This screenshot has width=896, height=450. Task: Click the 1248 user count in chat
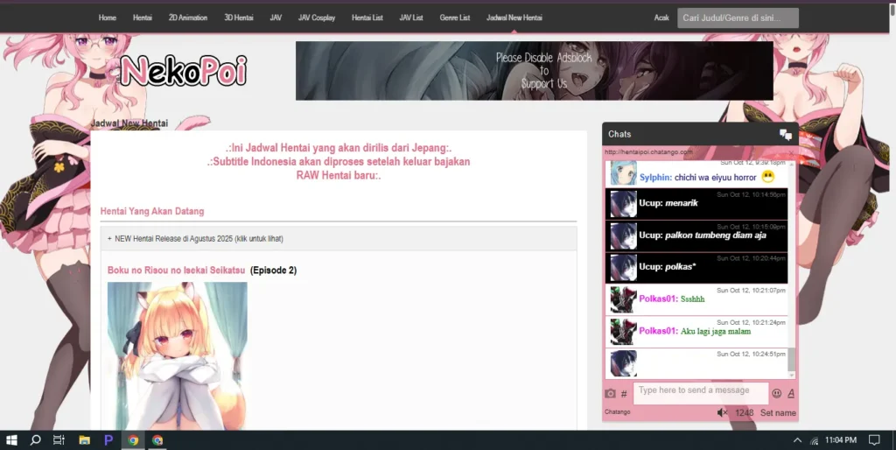[x=744, y=413]
